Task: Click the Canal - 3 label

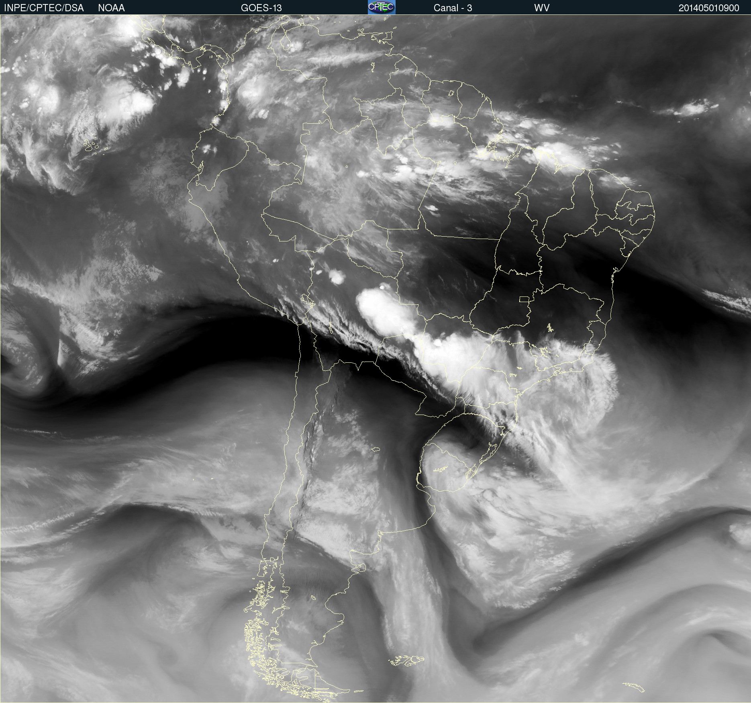Action: [453, 8]
